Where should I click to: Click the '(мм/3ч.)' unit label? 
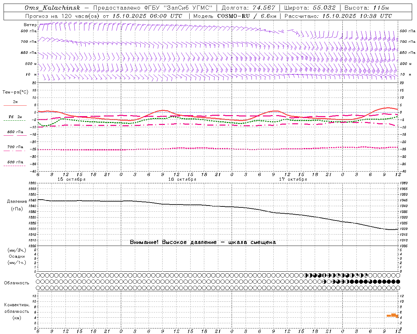[17, 250]
